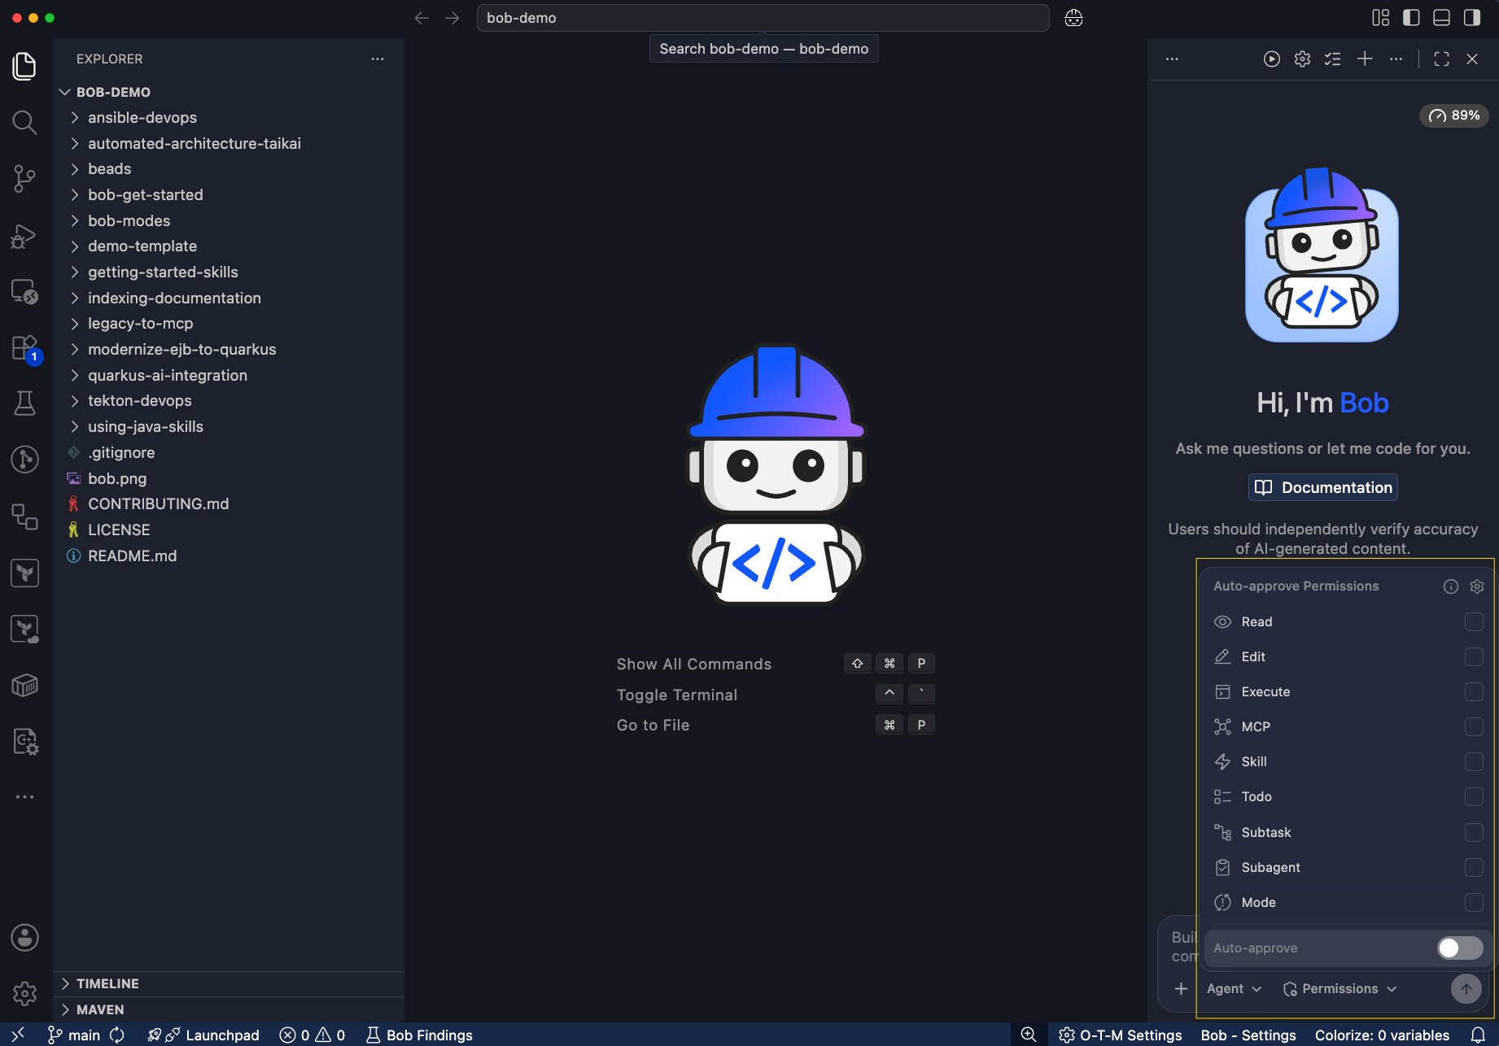Screen dimensions: 1499x1046
Task: Open README.md file
Action: point(229,556)
